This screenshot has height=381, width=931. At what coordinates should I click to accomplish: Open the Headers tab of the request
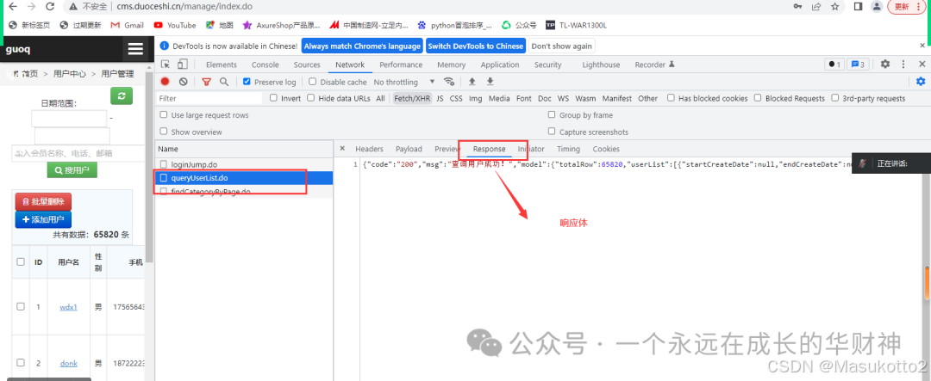[369, 149]
